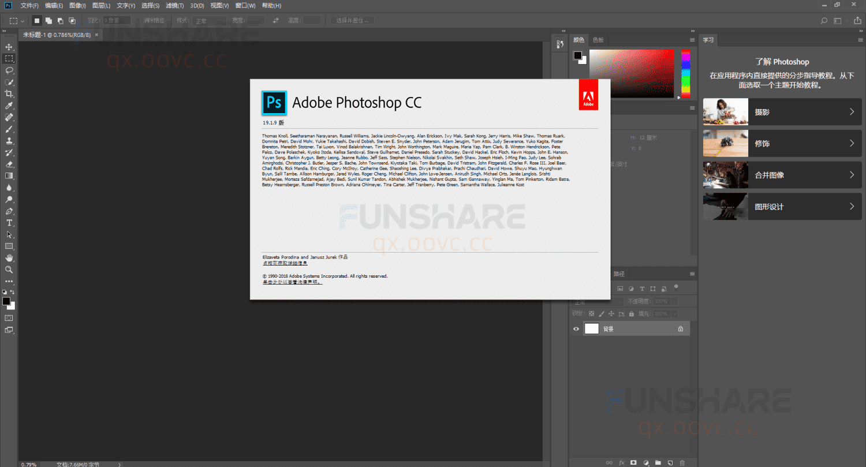The width and height of the screenshot is (866, 467).
Task: Add a layer mask
Action: [633, 462]
